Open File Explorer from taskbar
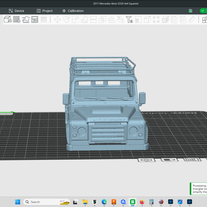 tap(85, 202)
